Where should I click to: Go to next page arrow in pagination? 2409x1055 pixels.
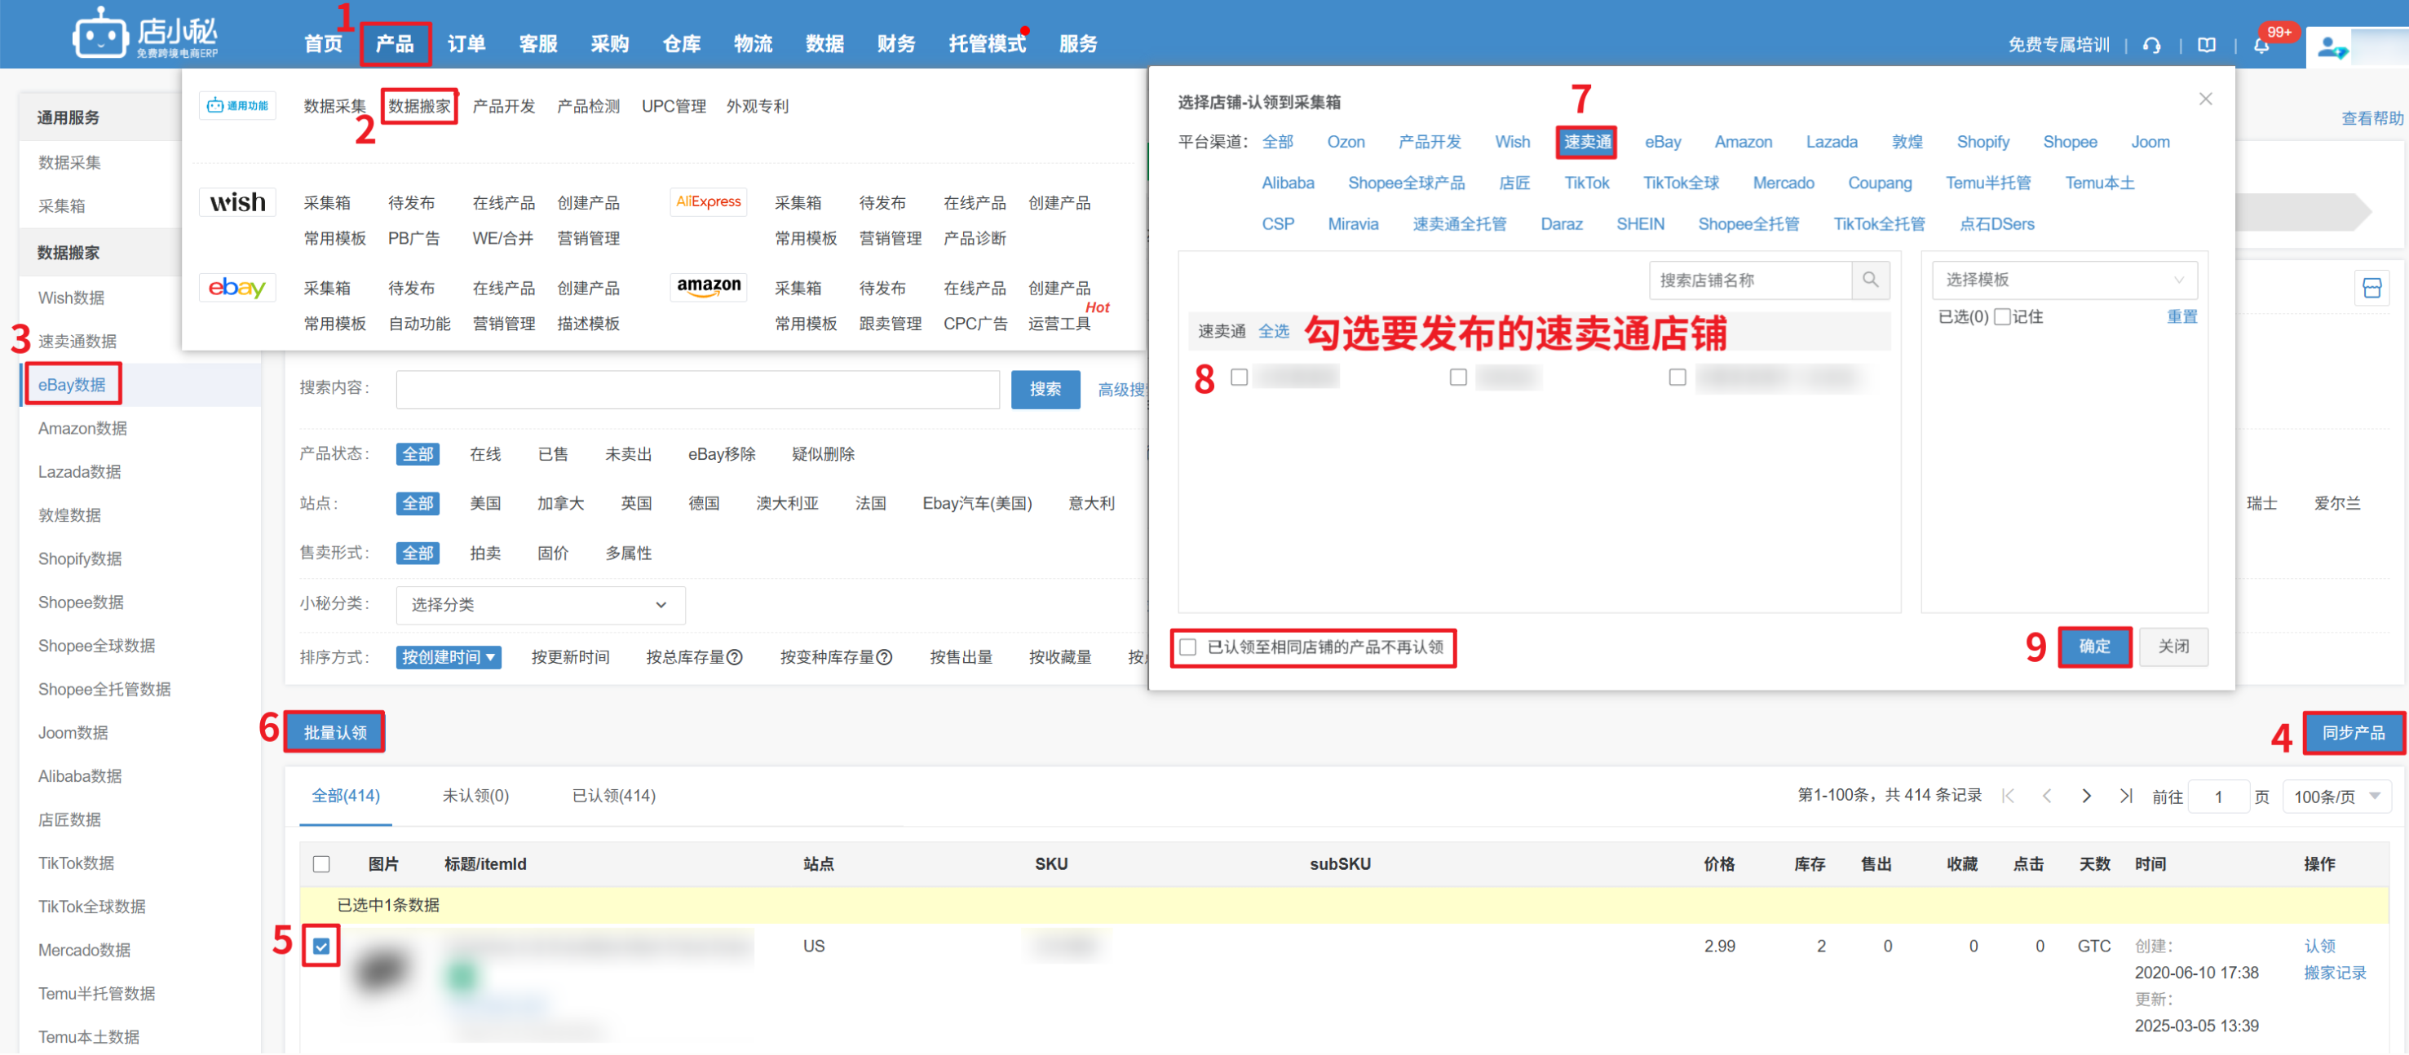(2086, 796)
